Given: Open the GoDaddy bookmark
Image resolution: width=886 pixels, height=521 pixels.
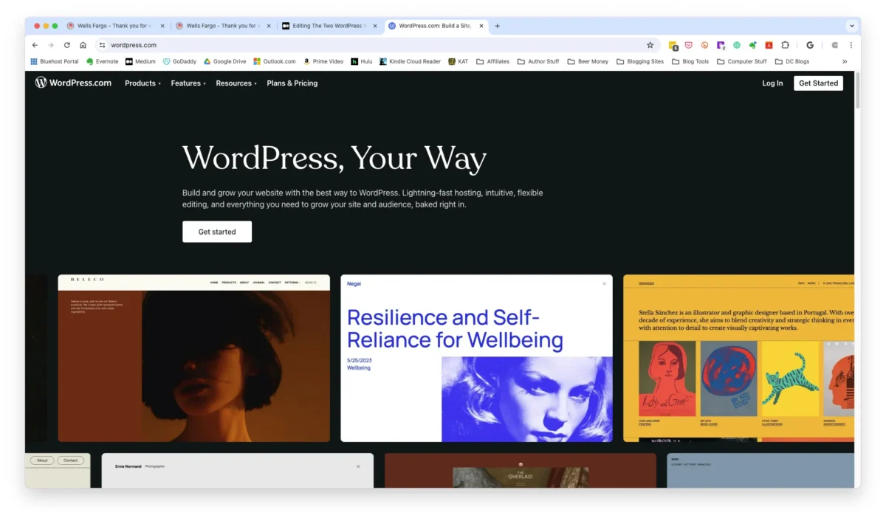Looking at the screenshot, I should 179,61.
